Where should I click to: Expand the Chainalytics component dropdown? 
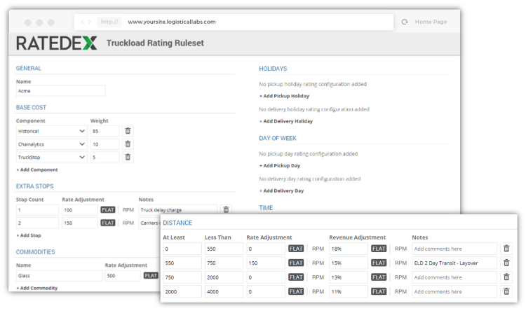(x=50, y=144)
